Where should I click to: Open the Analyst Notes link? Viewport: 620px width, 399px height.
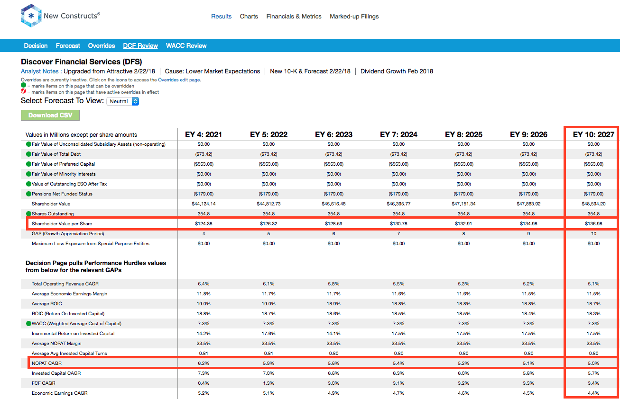point(40,71)
